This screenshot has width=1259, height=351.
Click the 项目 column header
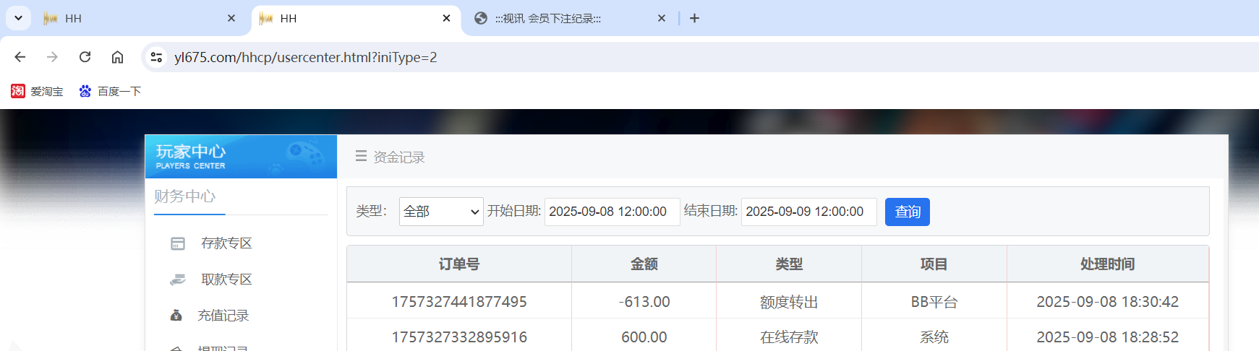point(934,264)
